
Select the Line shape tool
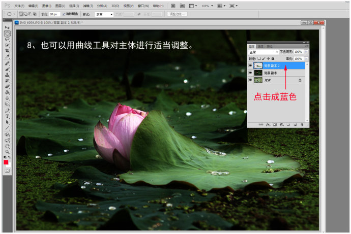(x=7, y=128)
